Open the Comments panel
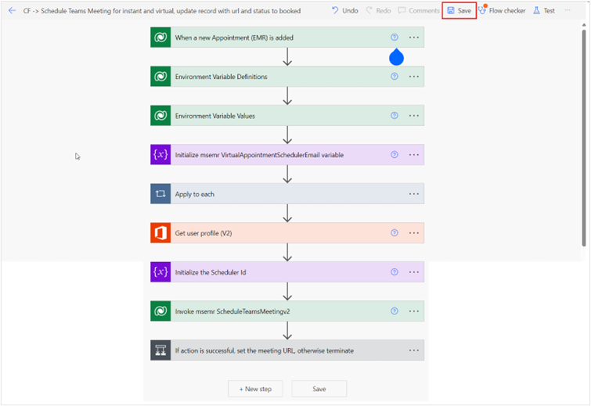 pyautogui.click(x=419, y=10)
